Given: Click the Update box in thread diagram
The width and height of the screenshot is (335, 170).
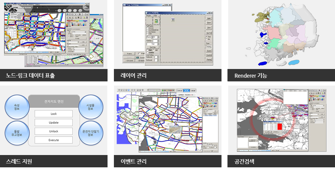Looking at the screenshot, I should 54,122.
